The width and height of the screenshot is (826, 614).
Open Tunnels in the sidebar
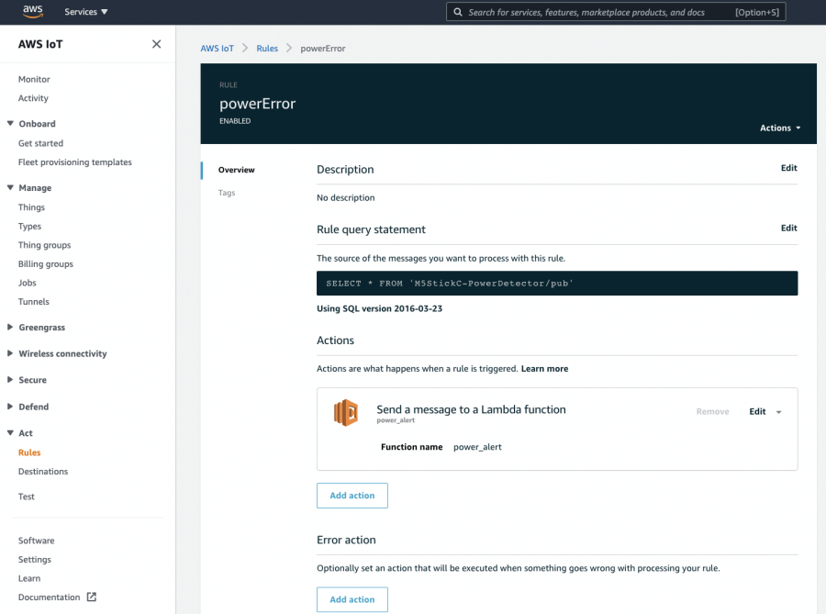34,302
